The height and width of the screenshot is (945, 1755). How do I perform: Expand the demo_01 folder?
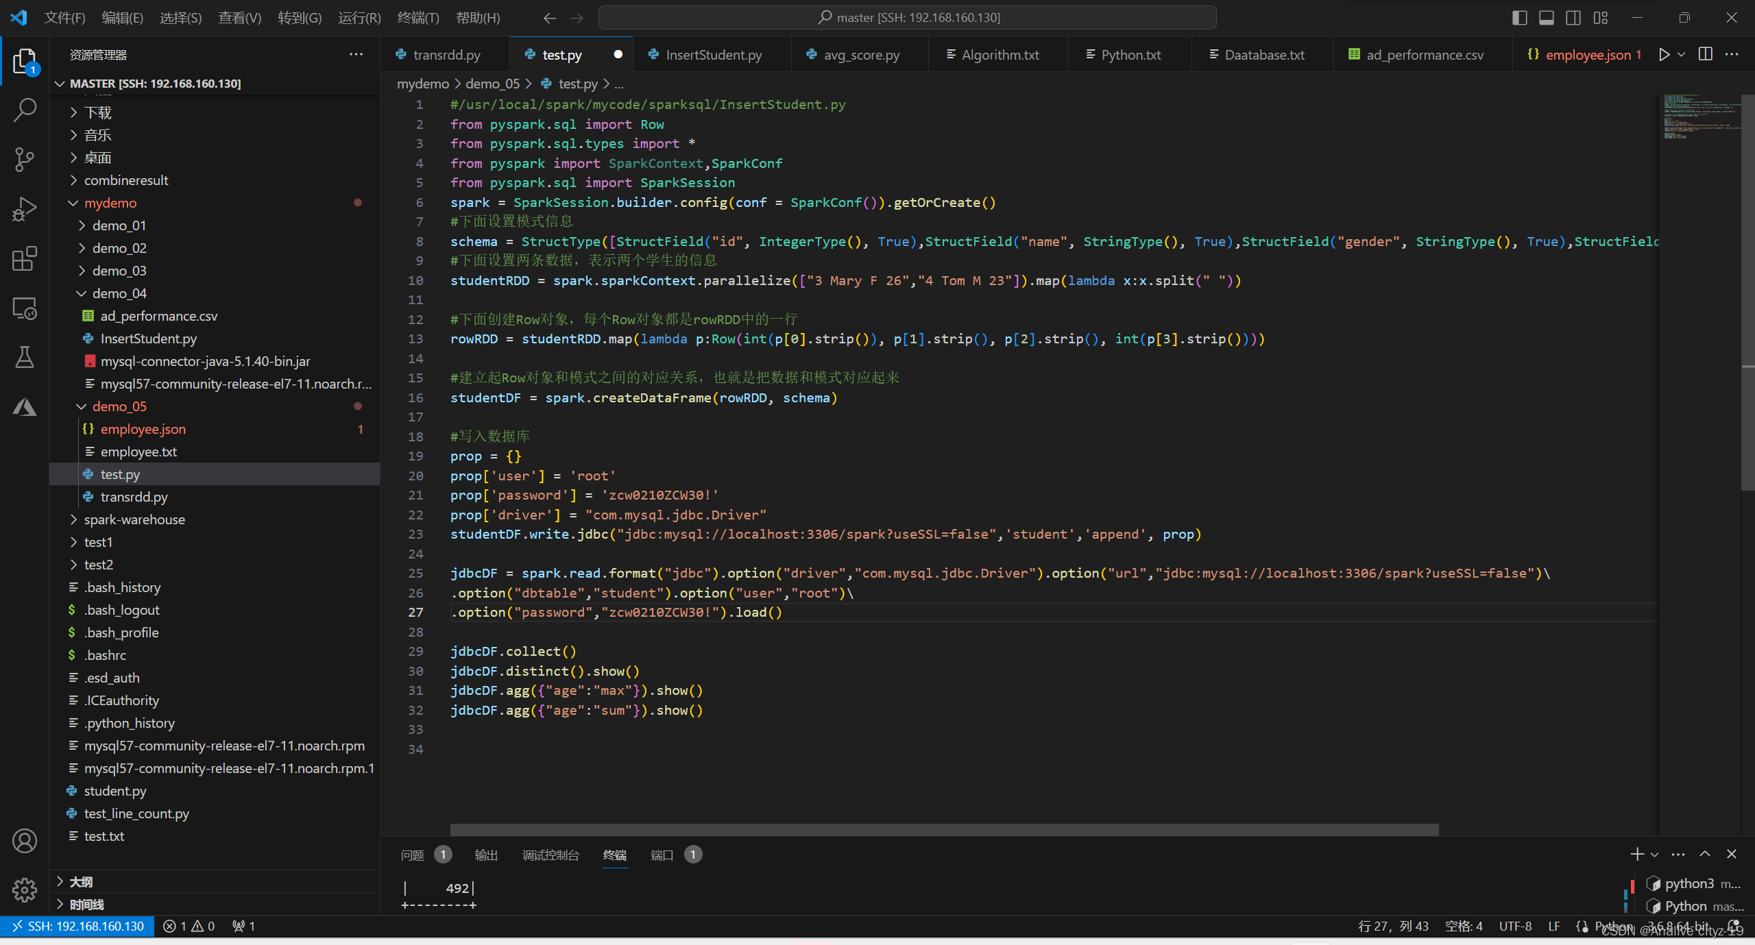click(215, 225)
